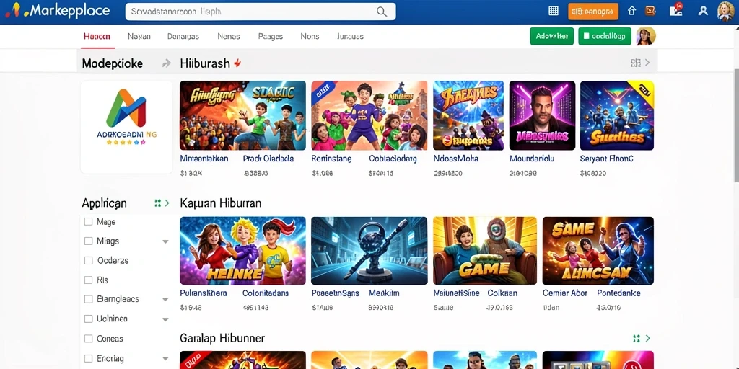Click the green Adovriten button
739x369 pixels.
(552, 36)
